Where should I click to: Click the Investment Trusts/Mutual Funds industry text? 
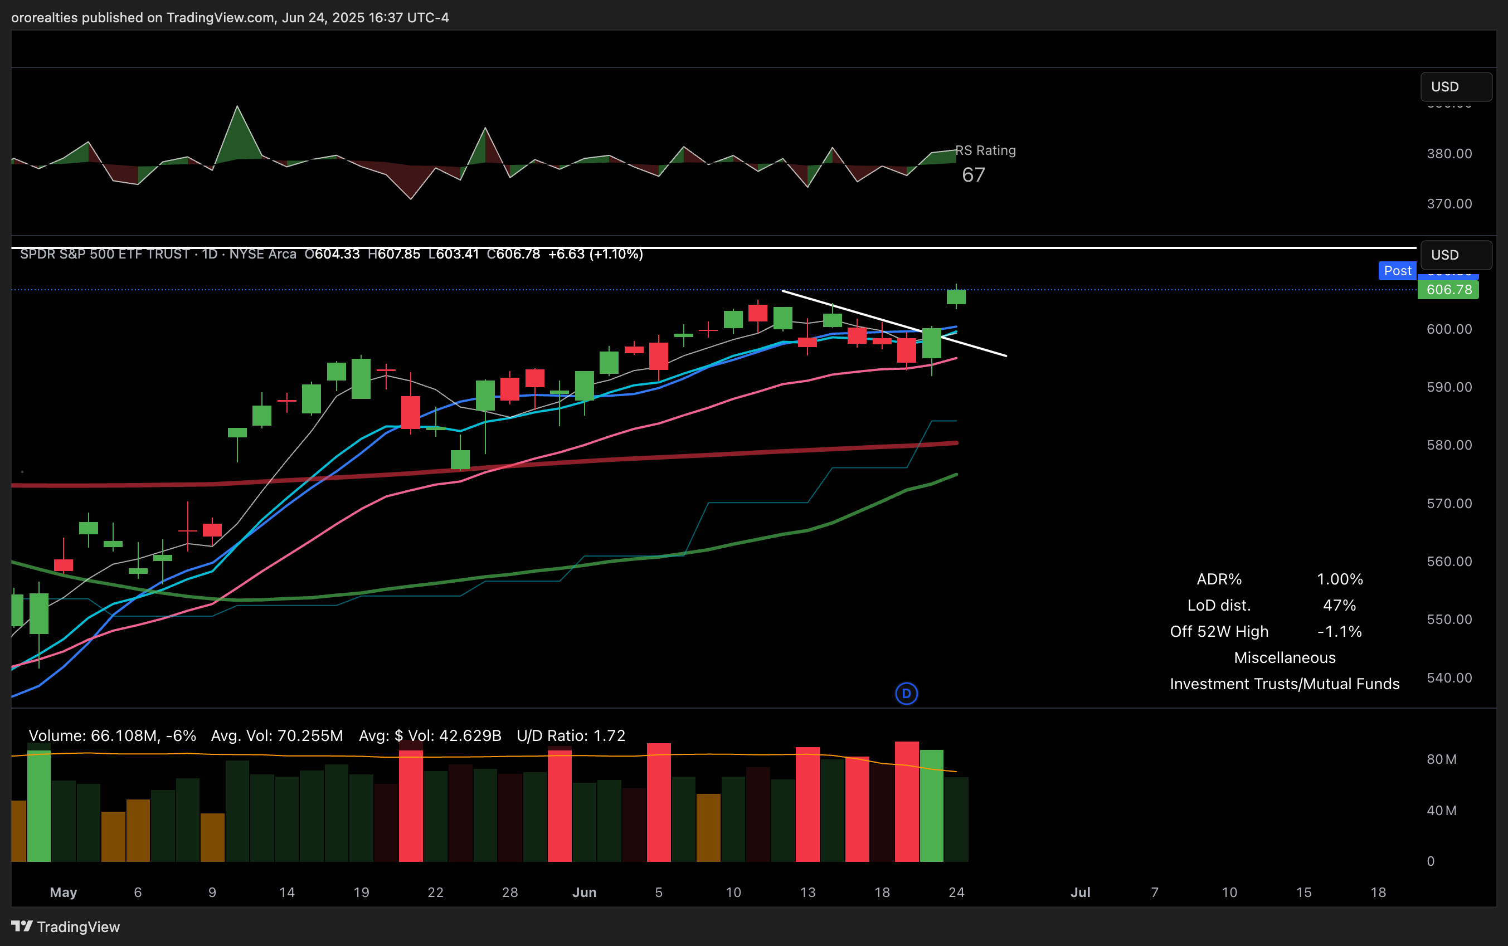coord(1285,685)
